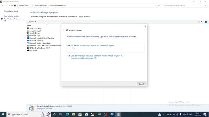This screenshot has height=117, width=209.
Task: Open recent locations dropdown arrow
Action: (9, 6)
